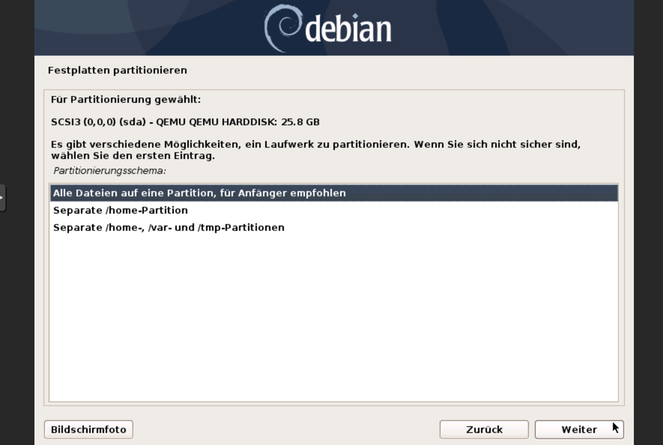Click the 'Festplatten partitionieren' heading
This screenshot has width=663, height=445.
(x=117, y=70)
